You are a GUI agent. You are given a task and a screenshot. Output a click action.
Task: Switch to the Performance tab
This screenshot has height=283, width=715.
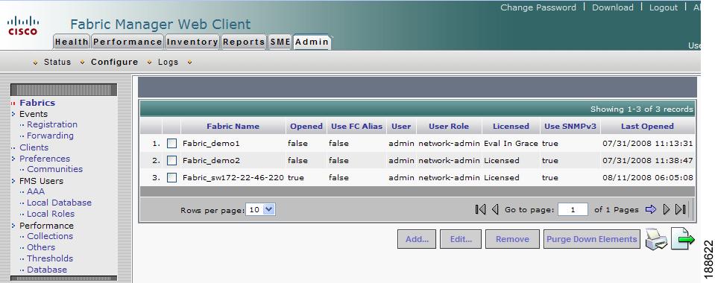pyautogui.click(x=127, y=42)
